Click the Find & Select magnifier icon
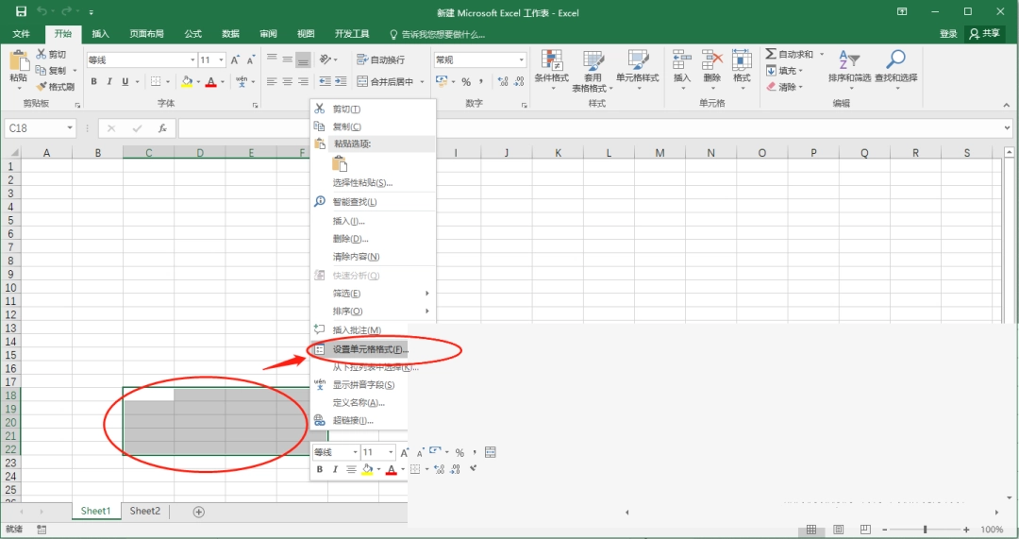Screen dimensions: 1019x539 (895, 59)
